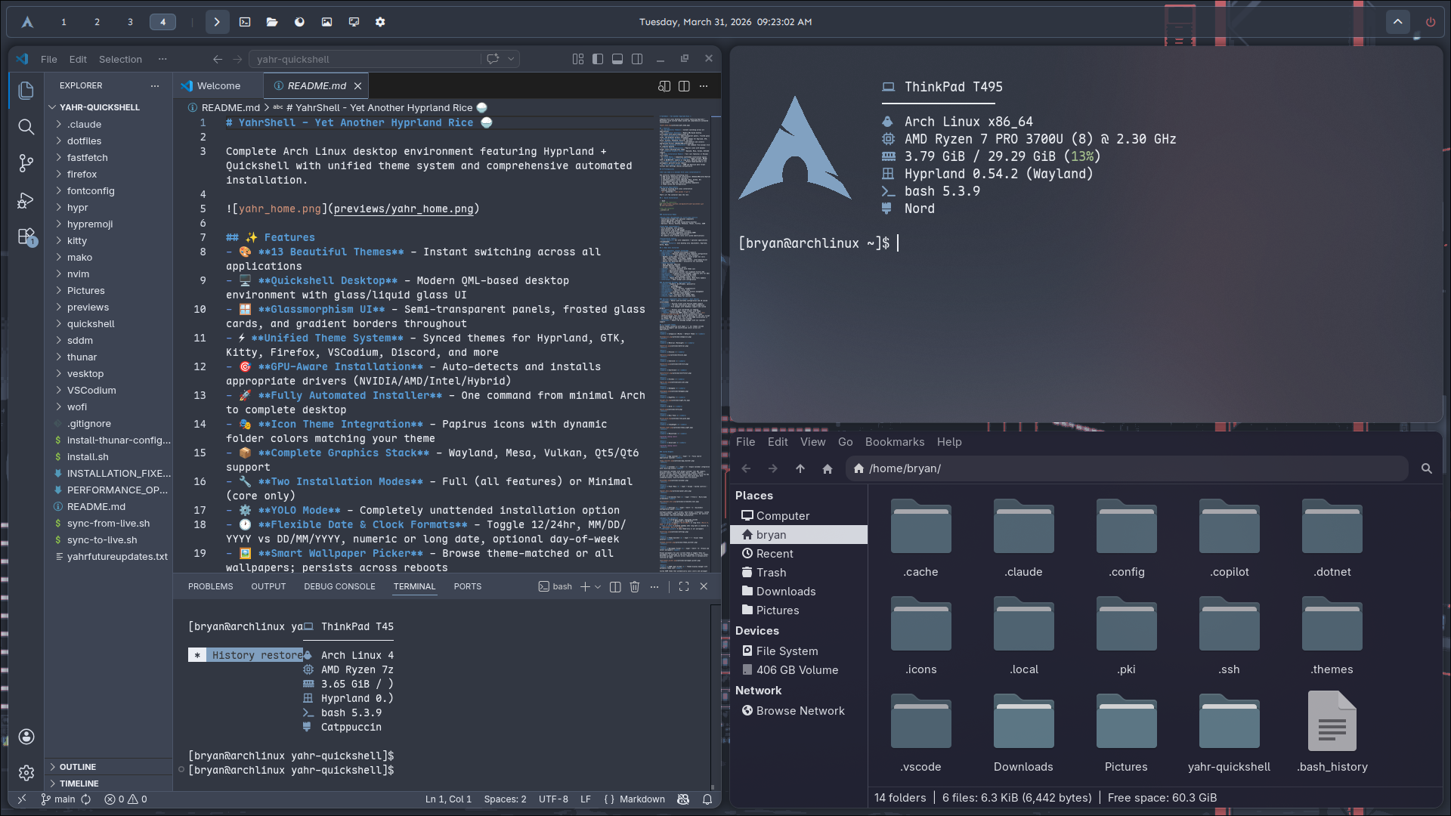Open new terminal launch profile dropdown

(598, 586)
